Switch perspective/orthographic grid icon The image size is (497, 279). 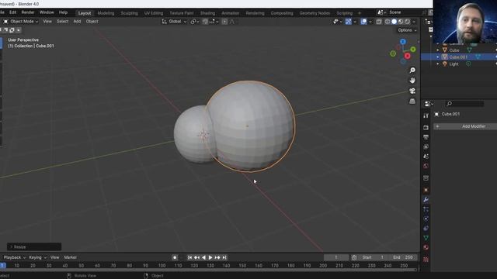click(412, 102)
